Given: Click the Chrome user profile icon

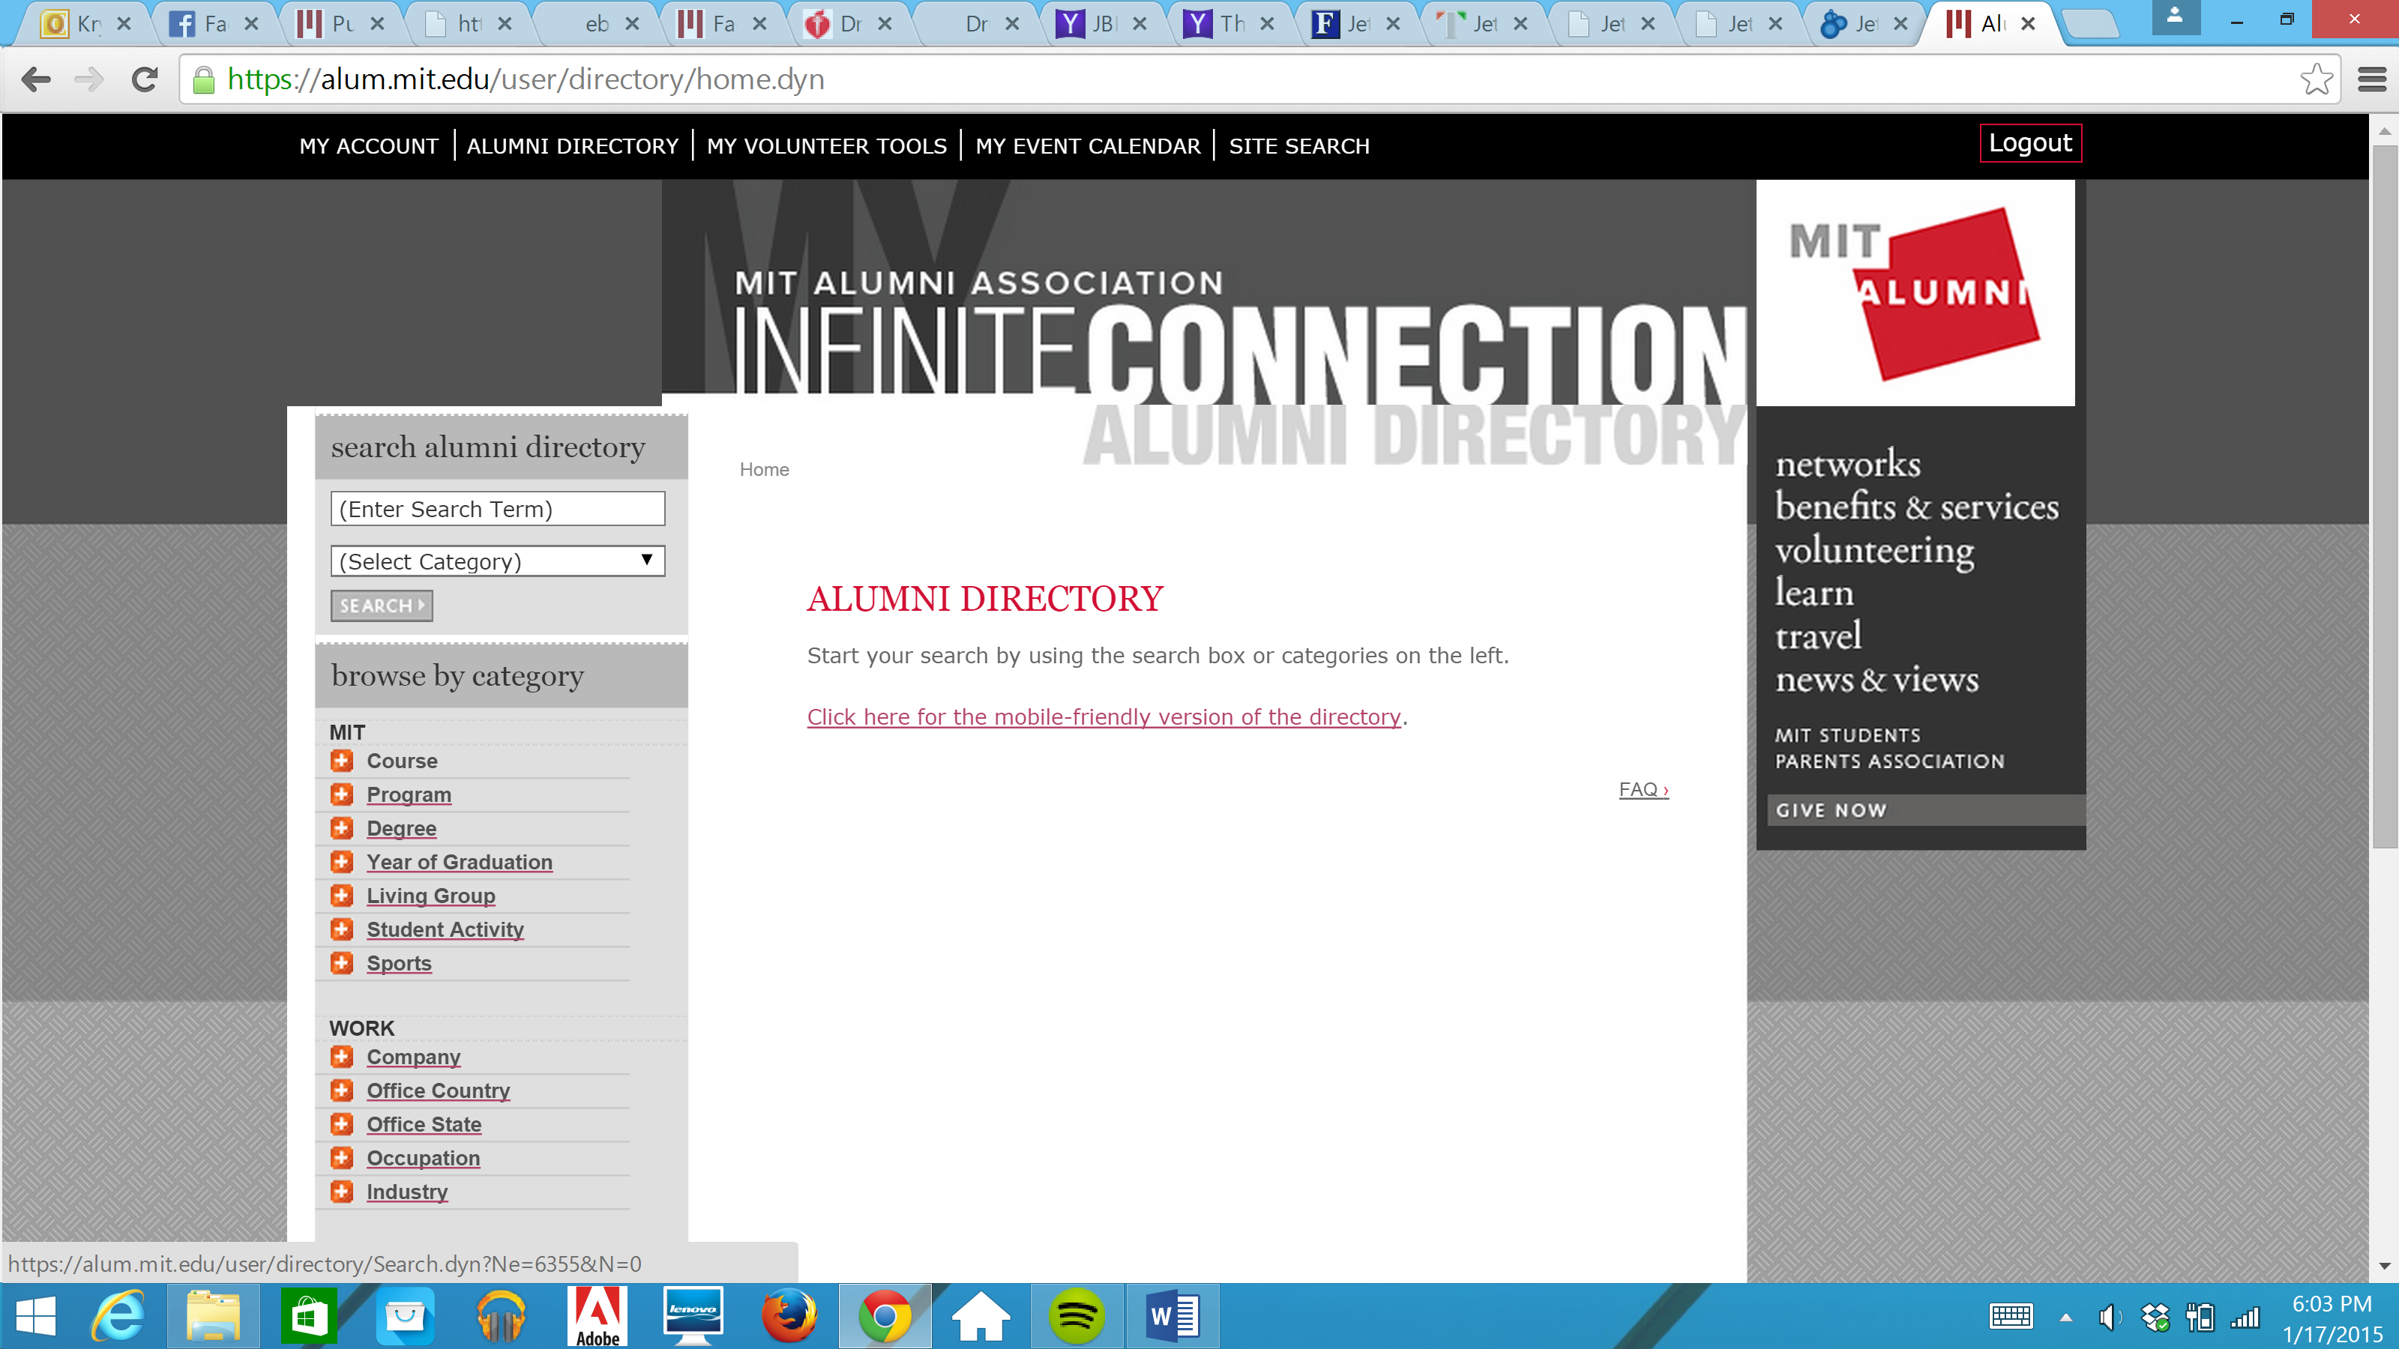Looking at the screenshot, I should pos(2175,16).
